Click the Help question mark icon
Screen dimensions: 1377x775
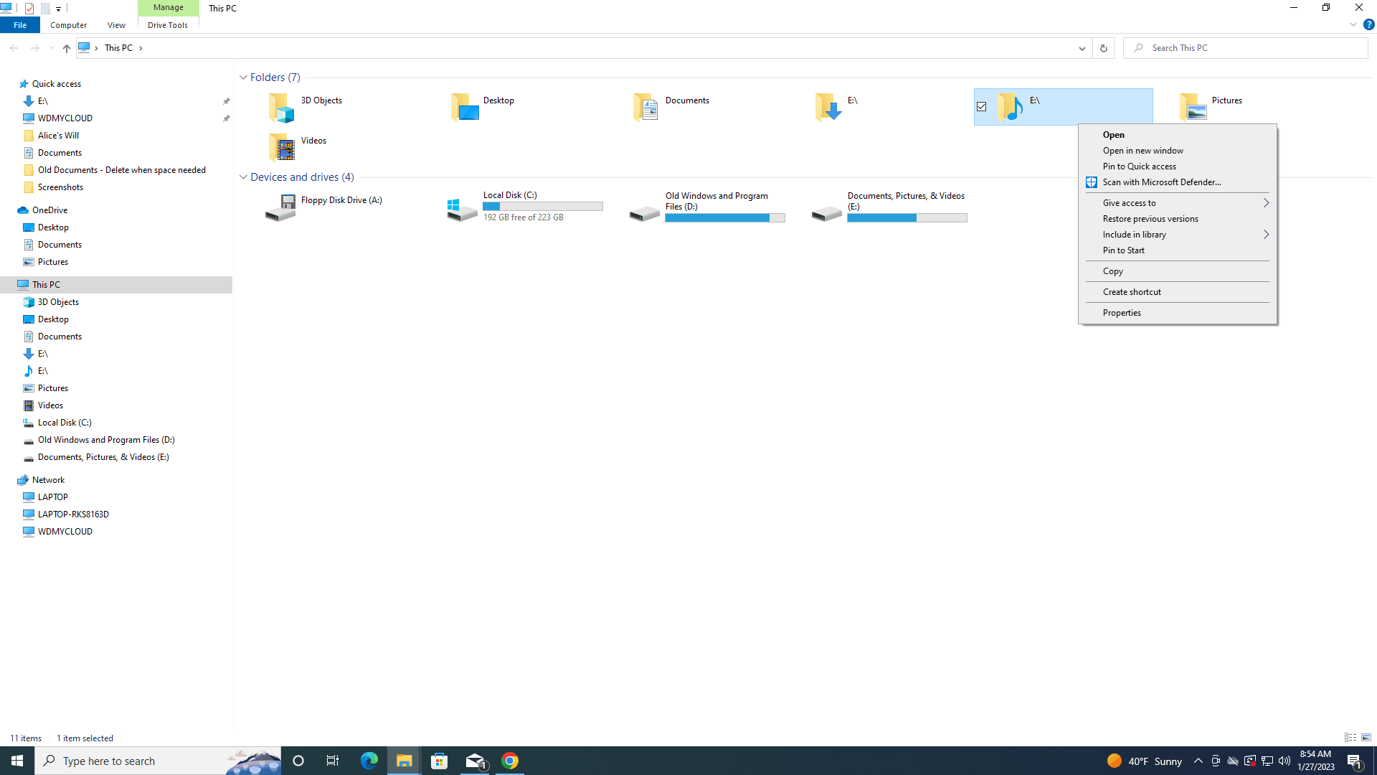[1368, 24]
